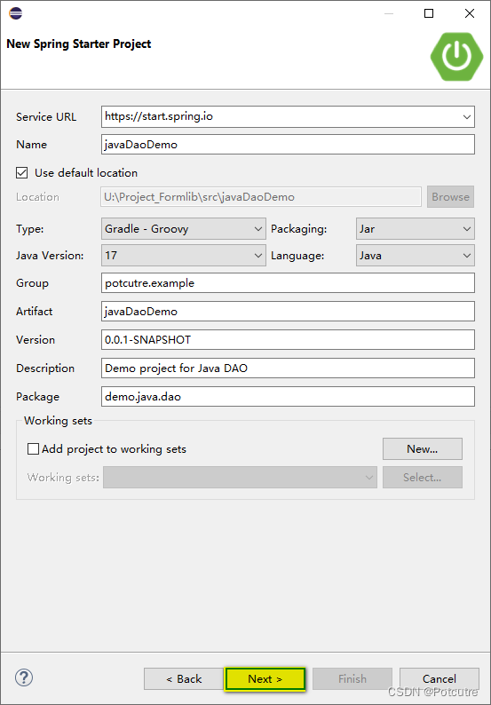
Task: Focus the Group field with potcutre.example
Action: (x=288, y=283)
